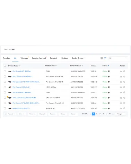The height and width of the screenshot is (164, 131).
Task: Open the Record batch dropdown
Action: pos(11,114)
